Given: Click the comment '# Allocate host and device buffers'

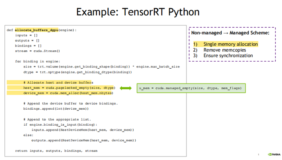Looking at the screenshot, I should pyautogui.click(x=58, y=82).
